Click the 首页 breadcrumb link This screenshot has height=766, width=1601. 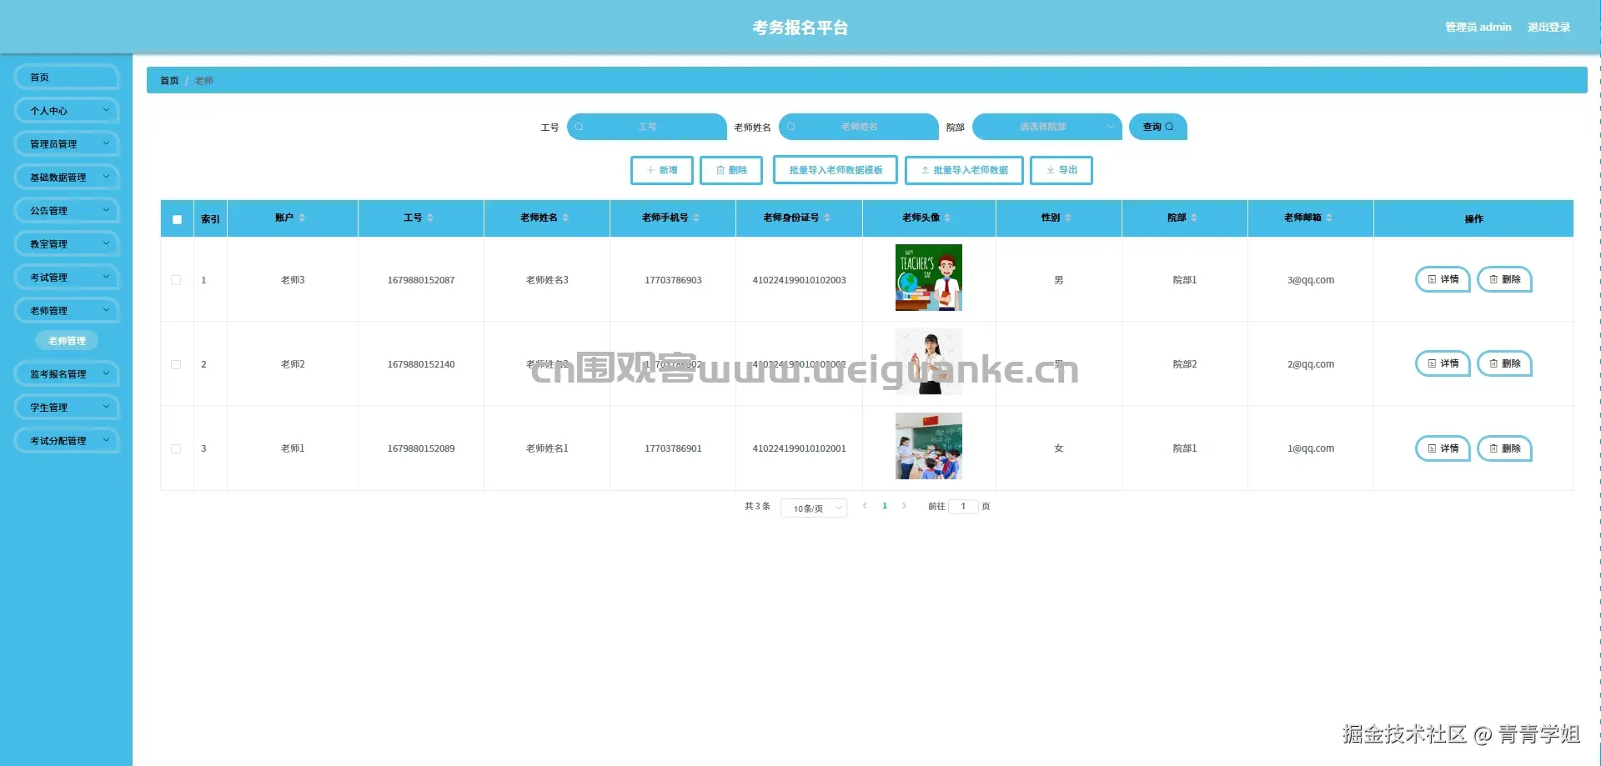point(169,81)
